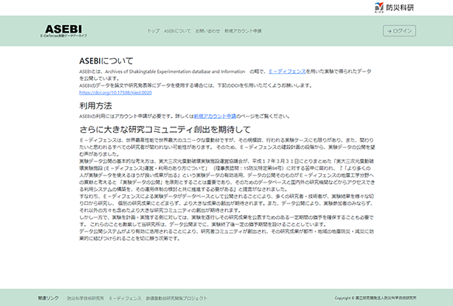
Task: Click the ASEBIについて page heading
Action: tap(106, 61)
